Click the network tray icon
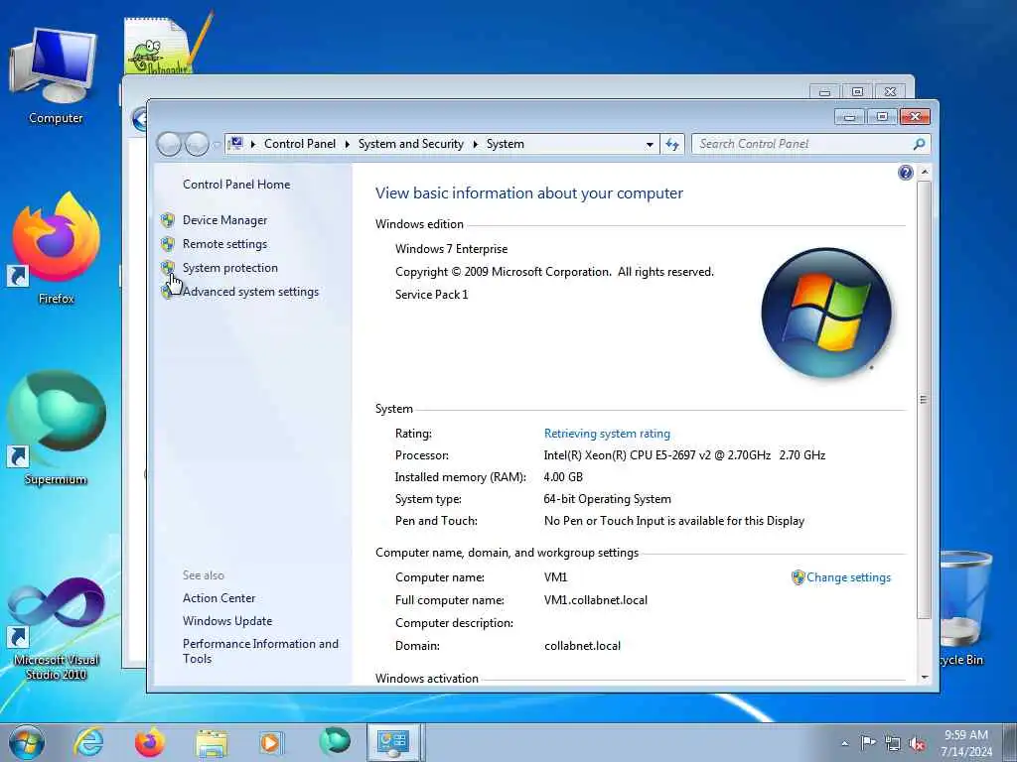The height and width of the screenshot is (762, 1017). (893, 743)
